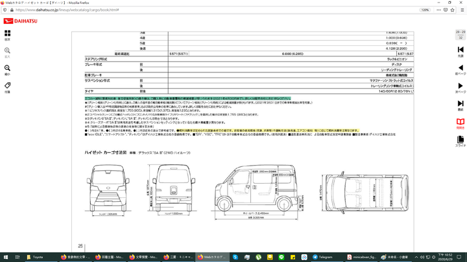
Task: Click the 120% zoom level badge
Action: [425, 10]
